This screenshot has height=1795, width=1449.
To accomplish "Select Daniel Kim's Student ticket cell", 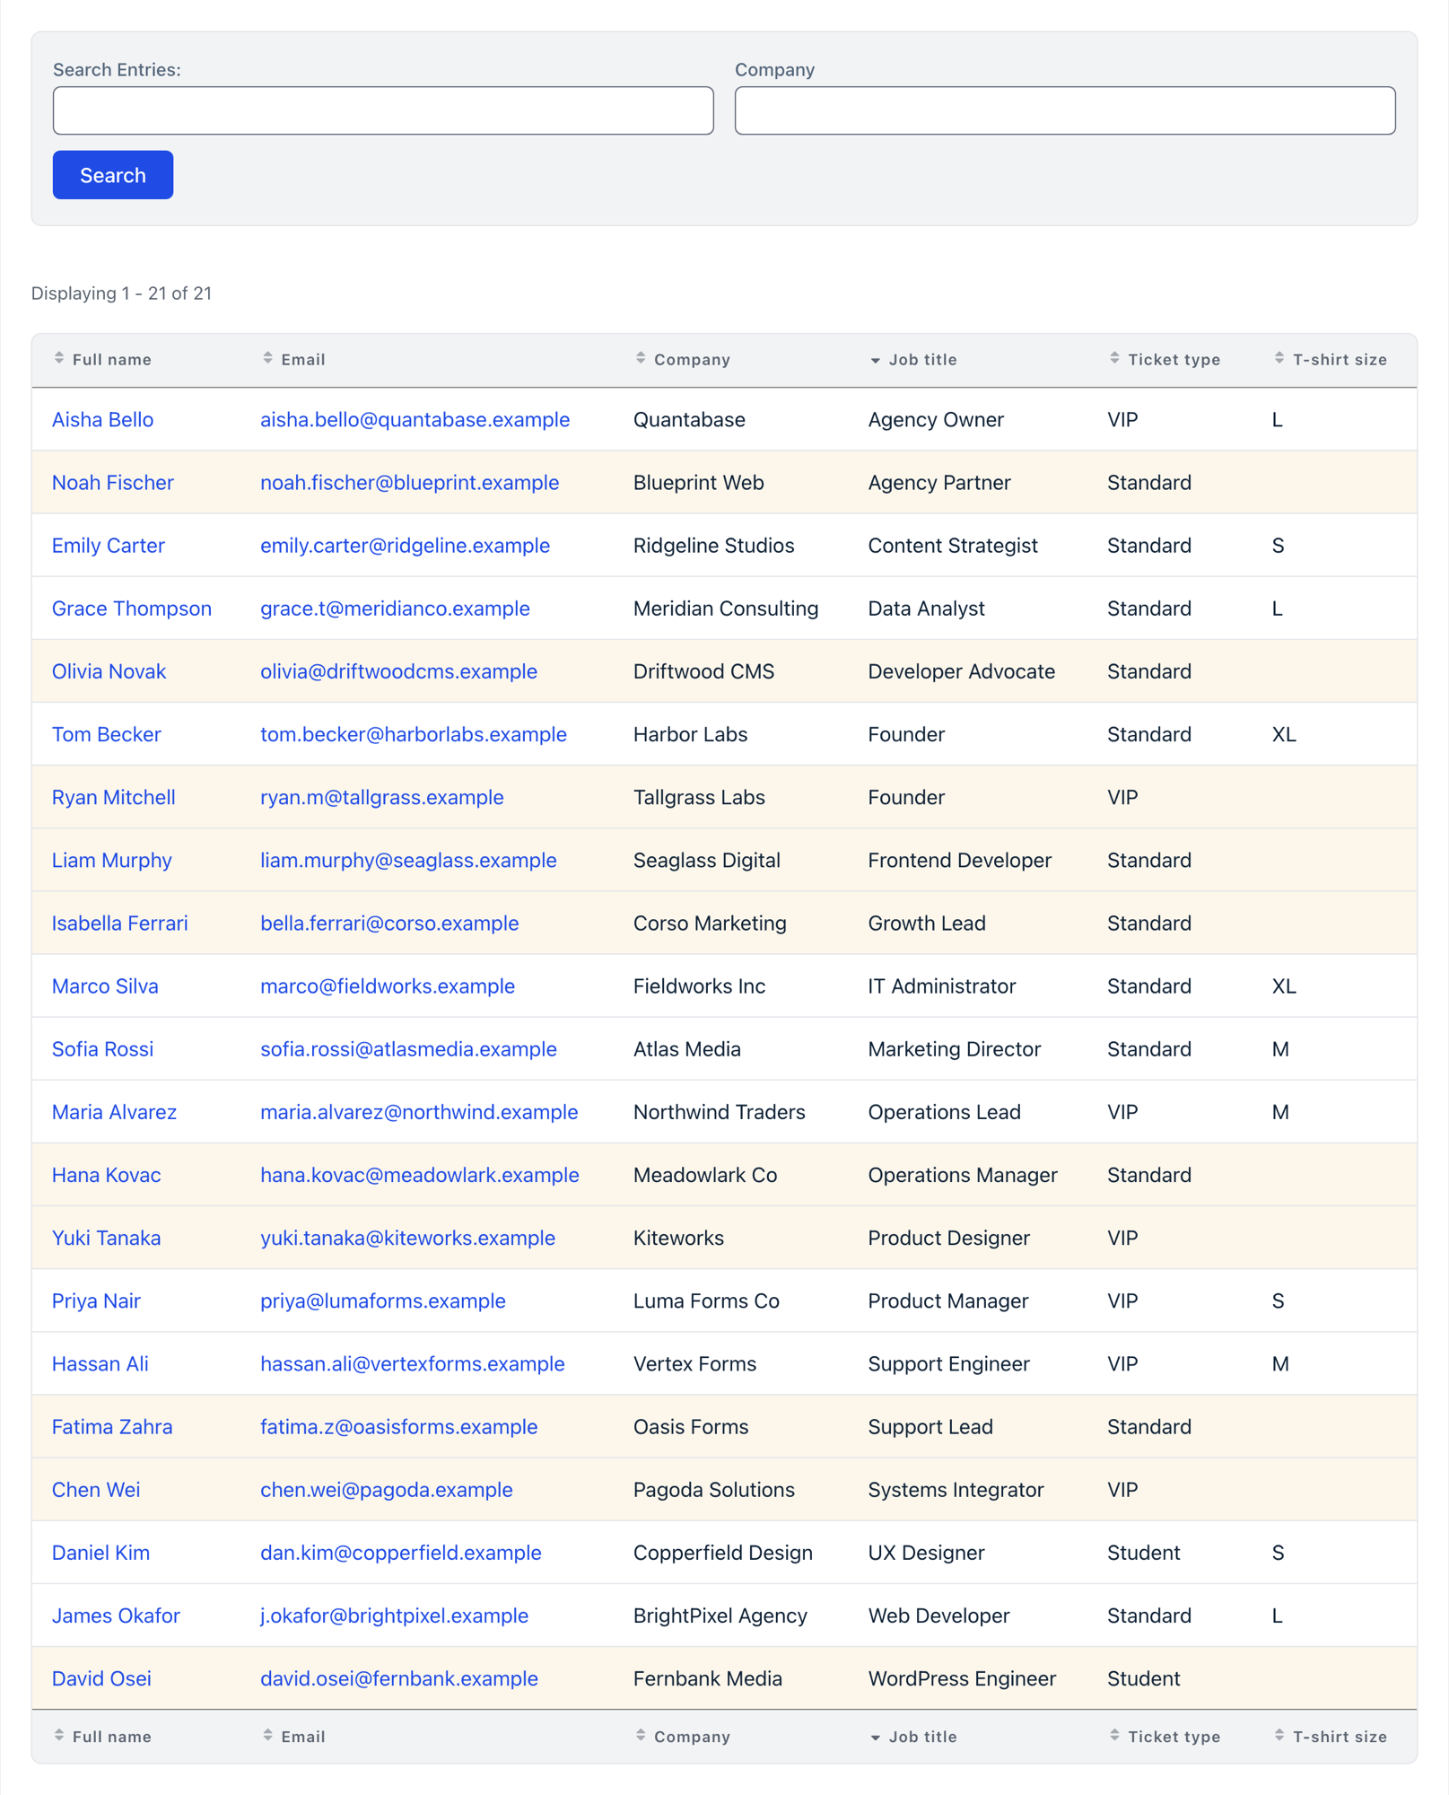I will (x=1144, y=1553).
